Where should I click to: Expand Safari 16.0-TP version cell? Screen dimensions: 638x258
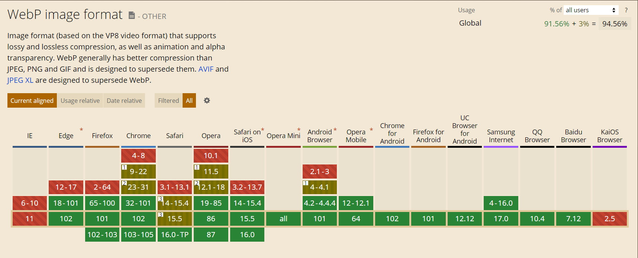click(175, 235)
